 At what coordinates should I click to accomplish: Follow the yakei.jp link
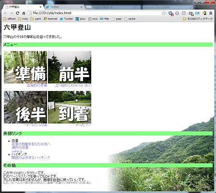coord(17,151)
